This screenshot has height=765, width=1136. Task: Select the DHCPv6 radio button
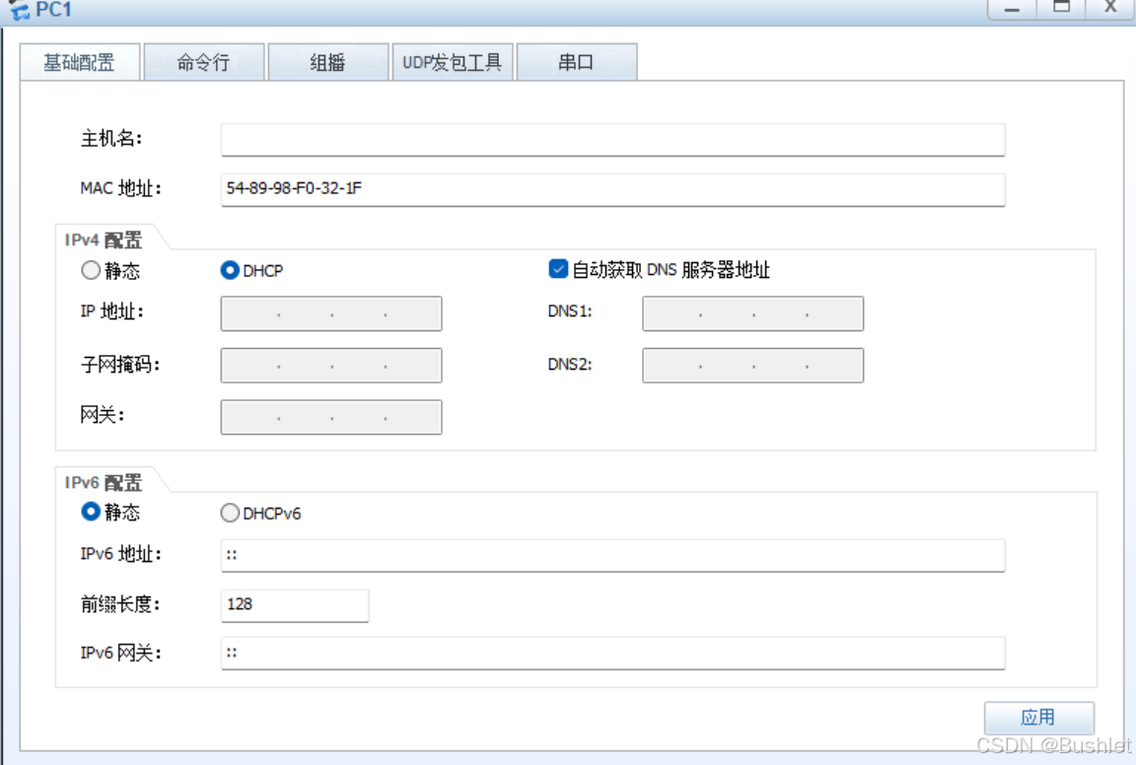click(x=230, y=513)
